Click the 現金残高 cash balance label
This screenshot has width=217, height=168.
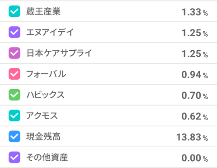[43, 136]
